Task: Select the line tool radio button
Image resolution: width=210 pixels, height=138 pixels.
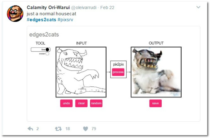Action: pos(47,49)
